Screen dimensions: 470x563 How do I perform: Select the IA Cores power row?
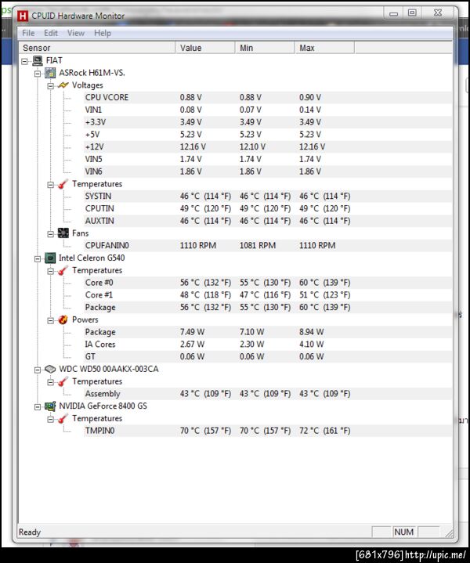[x=268, y=345]
